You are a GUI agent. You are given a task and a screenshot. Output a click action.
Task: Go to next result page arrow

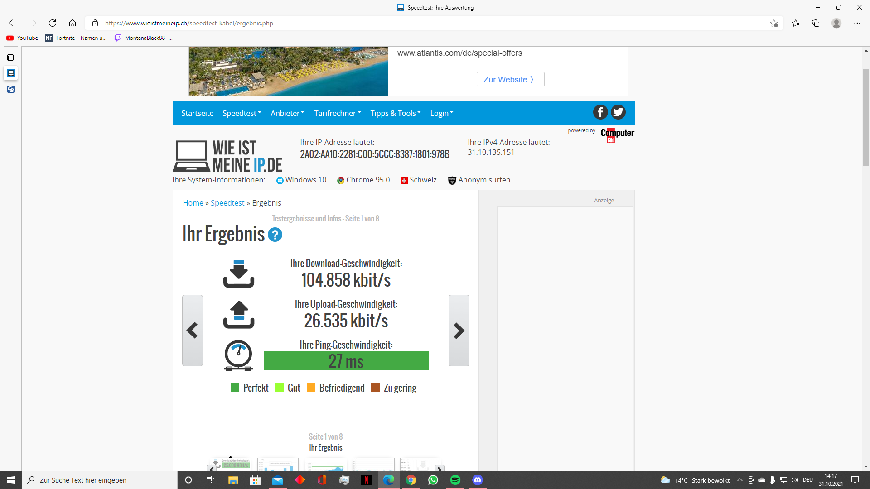pos(459,331)
